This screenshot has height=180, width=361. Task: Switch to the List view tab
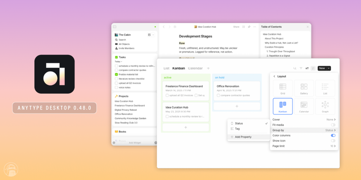166,68
